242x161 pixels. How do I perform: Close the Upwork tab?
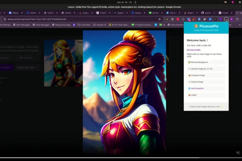pyautogui.click(x=127, y=13)
